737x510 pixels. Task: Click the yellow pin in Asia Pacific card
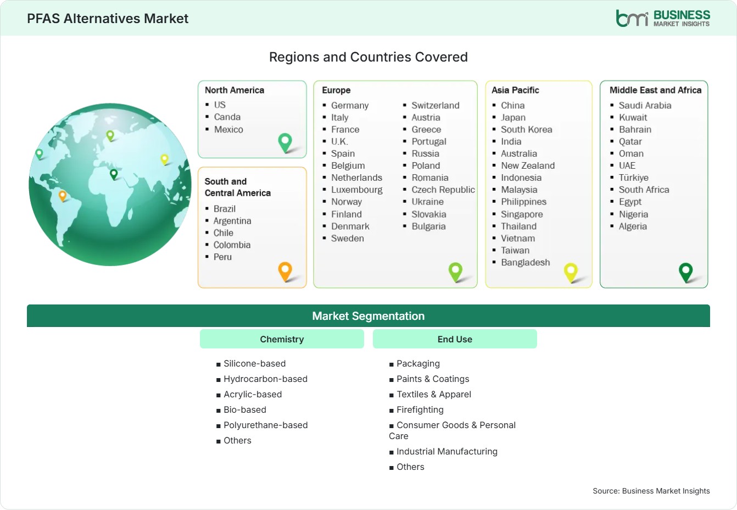pyautogui.click(x=571, y=272)
